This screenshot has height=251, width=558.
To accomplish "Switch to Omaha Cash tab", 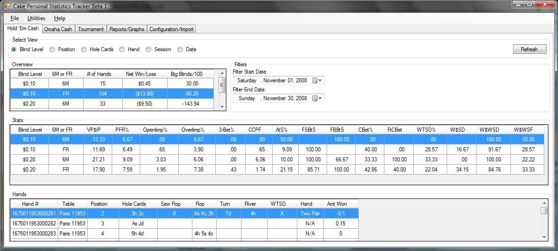I will point(58,29).
